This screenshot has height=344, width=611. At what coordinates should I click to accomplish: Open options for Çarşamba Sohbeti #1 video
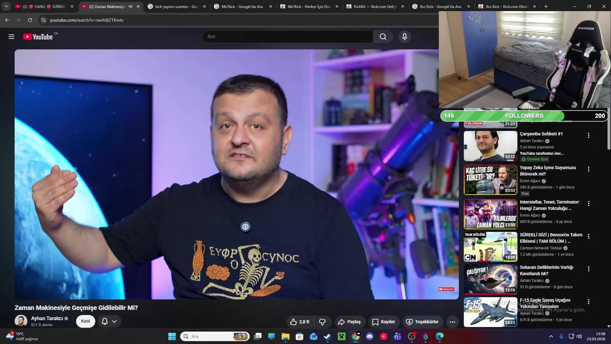click(589, 136)
